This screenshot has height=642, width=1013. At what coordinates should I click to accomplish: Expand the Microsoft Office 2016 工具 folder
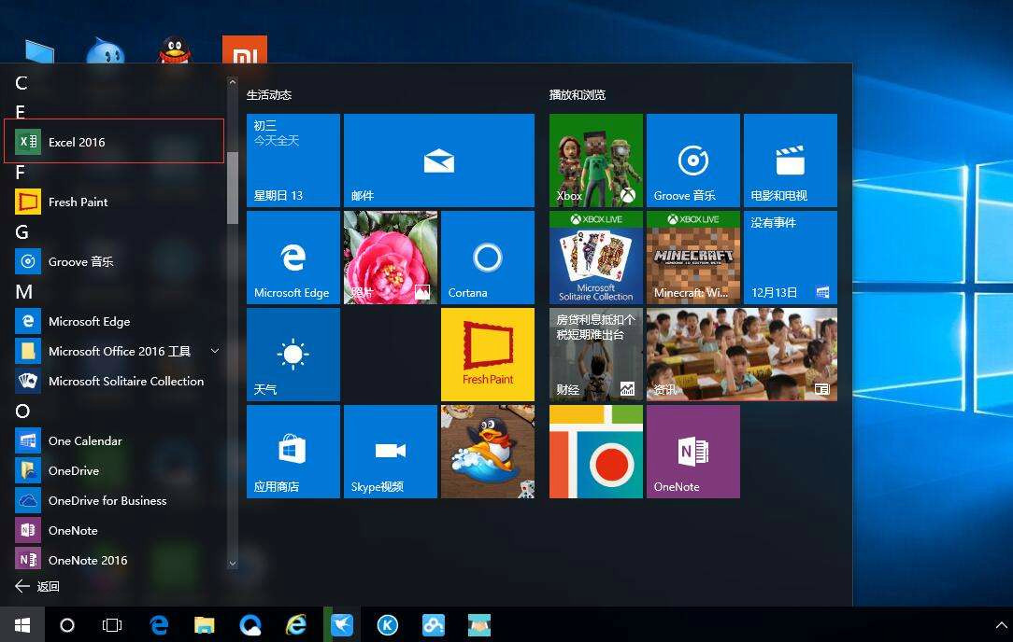pyautogui.click(x=214, y=351)
